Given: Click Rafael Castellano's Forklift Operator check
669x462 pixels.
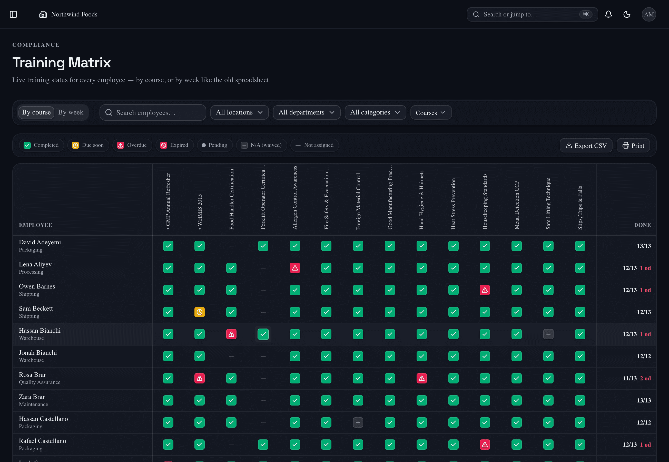Looking at the screenshot, I should [263, 444].
